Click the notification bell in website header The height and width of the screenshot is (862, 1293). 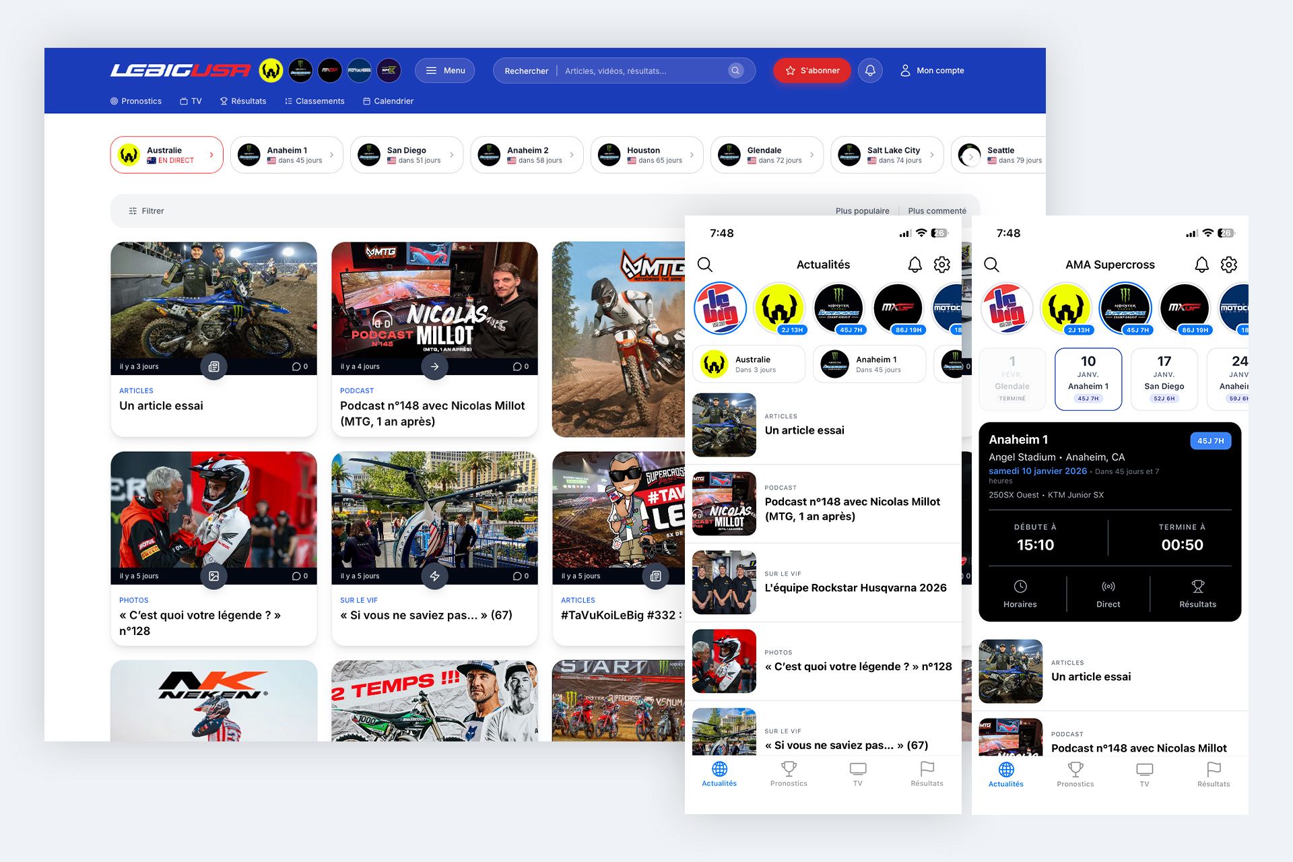click(x=870, y=70)
